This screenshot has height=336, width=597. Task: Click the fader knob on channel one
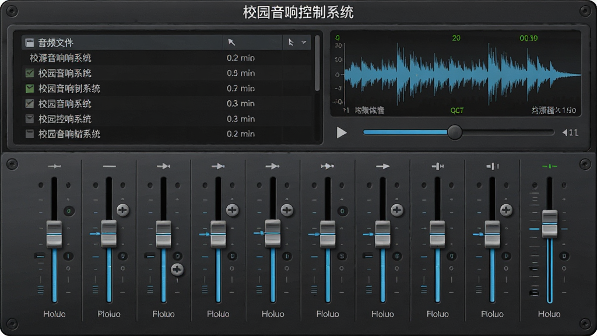click(x=54, y=234)
